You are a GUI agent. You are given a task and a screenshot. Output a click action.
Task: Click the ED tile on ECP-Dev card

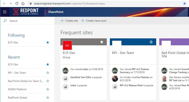[x=67, y=45]
